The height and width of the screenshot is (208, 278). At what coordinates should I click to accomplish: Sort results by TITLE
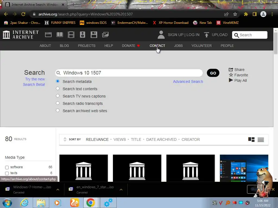136,139
